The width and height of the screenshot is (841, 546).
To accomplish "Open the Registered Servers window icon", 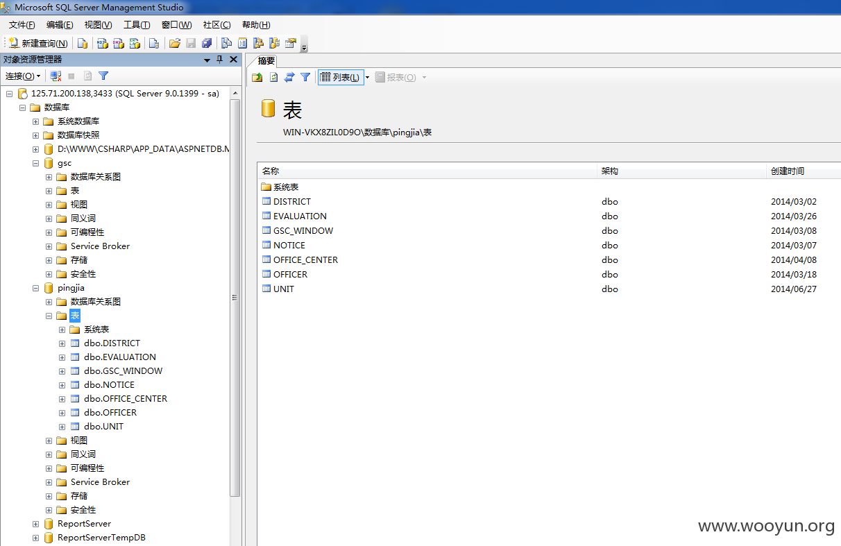I will click(x=226, y=43).
